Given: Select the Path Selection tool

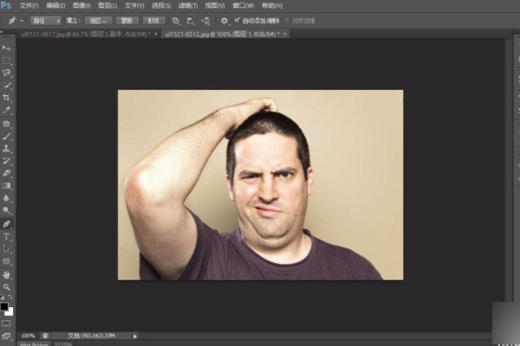Looking at the screenshot, I should click(6, 249).
